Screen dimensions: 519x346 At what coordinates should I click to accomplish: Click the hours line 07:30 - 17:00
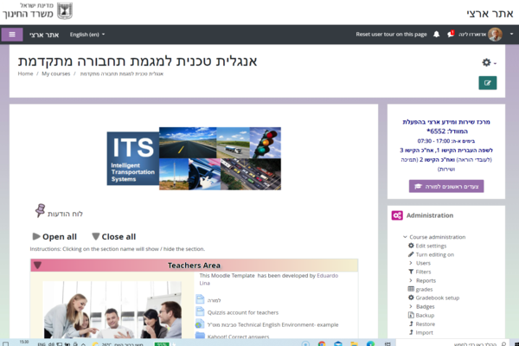pos(446,141)
